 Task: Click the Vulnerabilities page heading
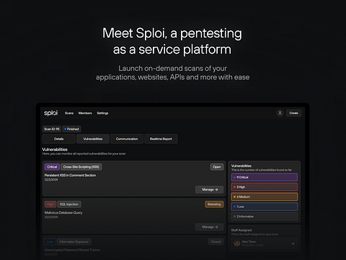pyautogui.click(x=55, y=149)
